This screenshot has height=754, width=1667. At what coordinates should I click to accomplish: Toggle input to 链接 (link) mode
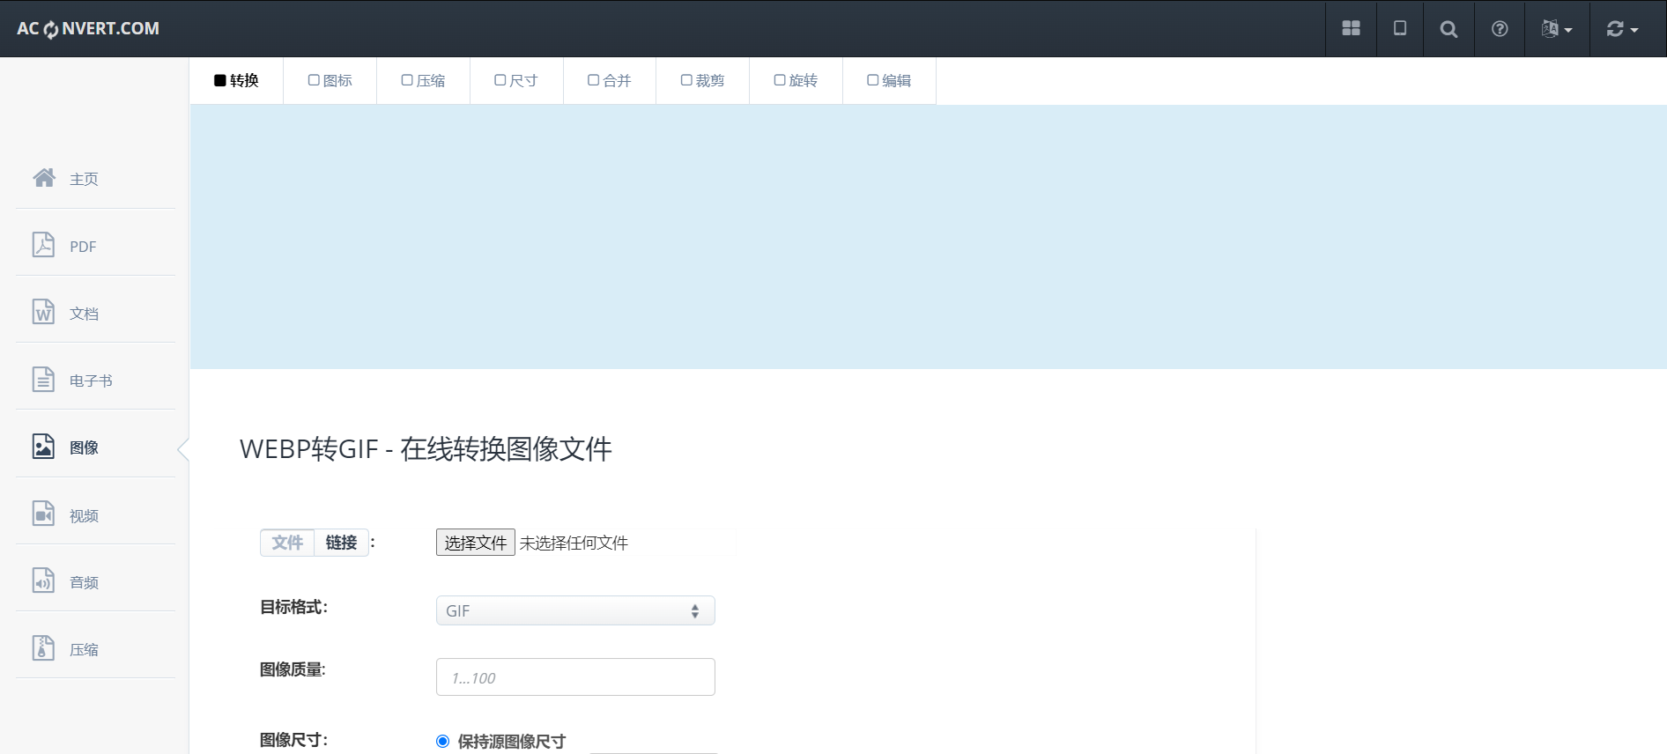341,543
